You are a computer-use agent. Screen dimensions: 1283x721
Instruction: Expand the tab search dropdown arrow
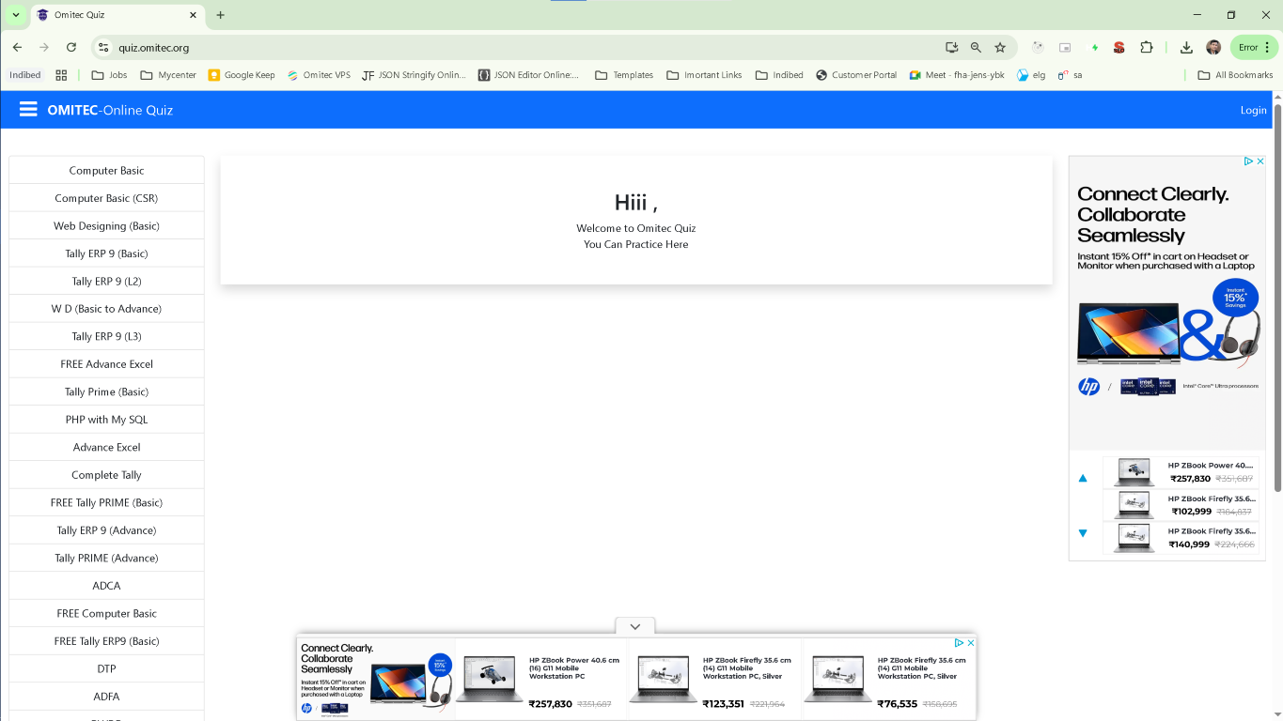pyautogui.click(x=15, y=15)
